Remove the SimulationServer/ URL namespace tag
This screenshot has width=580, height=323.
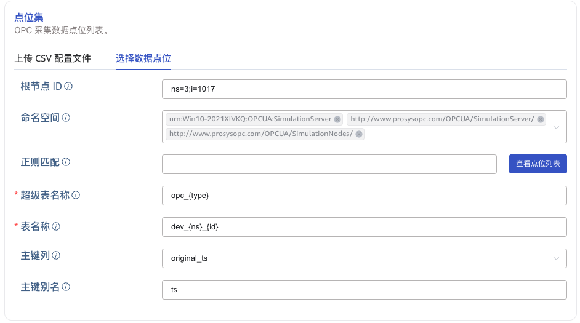tap(540, 119)
